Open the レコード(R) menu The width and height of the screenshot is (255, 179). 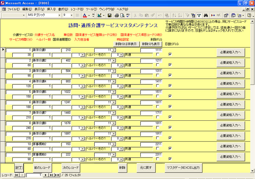[77, 9]
